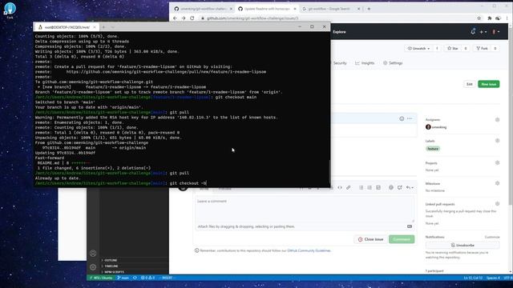513x288 pixels.
Task: Open the Insights repository tab
Action: click(365, 63)
